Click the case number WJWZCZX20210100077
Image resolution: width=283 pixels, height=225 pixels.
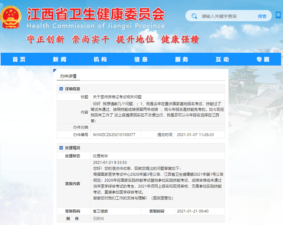tap(114, 135)
